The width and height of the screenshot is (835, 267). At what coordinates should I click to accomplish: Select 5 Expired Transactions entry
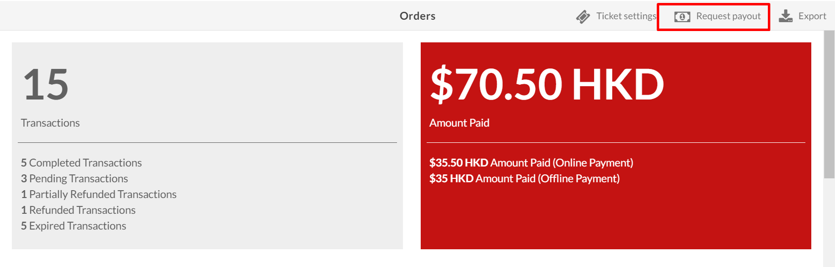(74, 226)
